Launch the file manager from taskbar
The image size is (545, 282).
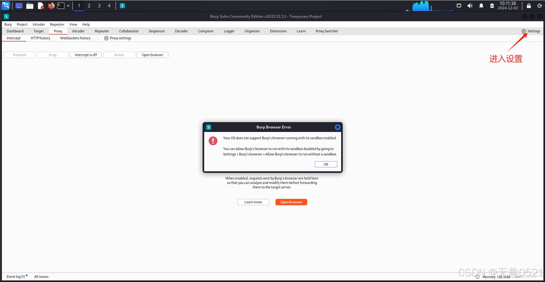coord(30,6)
